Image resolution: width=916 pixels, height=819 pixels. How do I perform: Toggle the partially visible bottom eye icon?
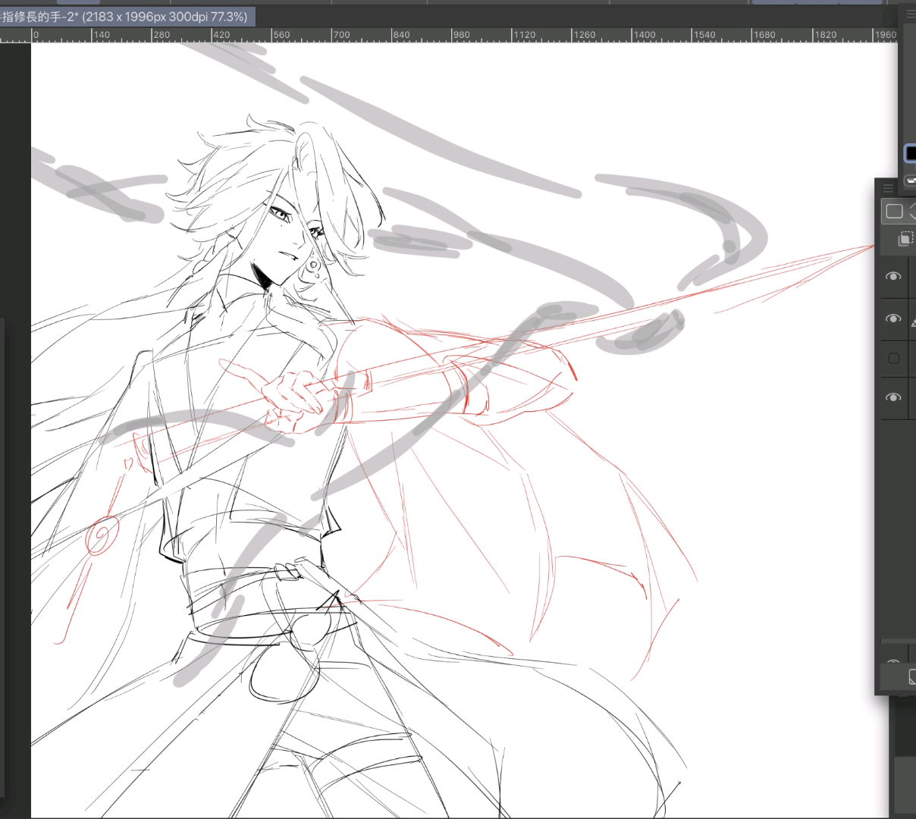[893, 662]
